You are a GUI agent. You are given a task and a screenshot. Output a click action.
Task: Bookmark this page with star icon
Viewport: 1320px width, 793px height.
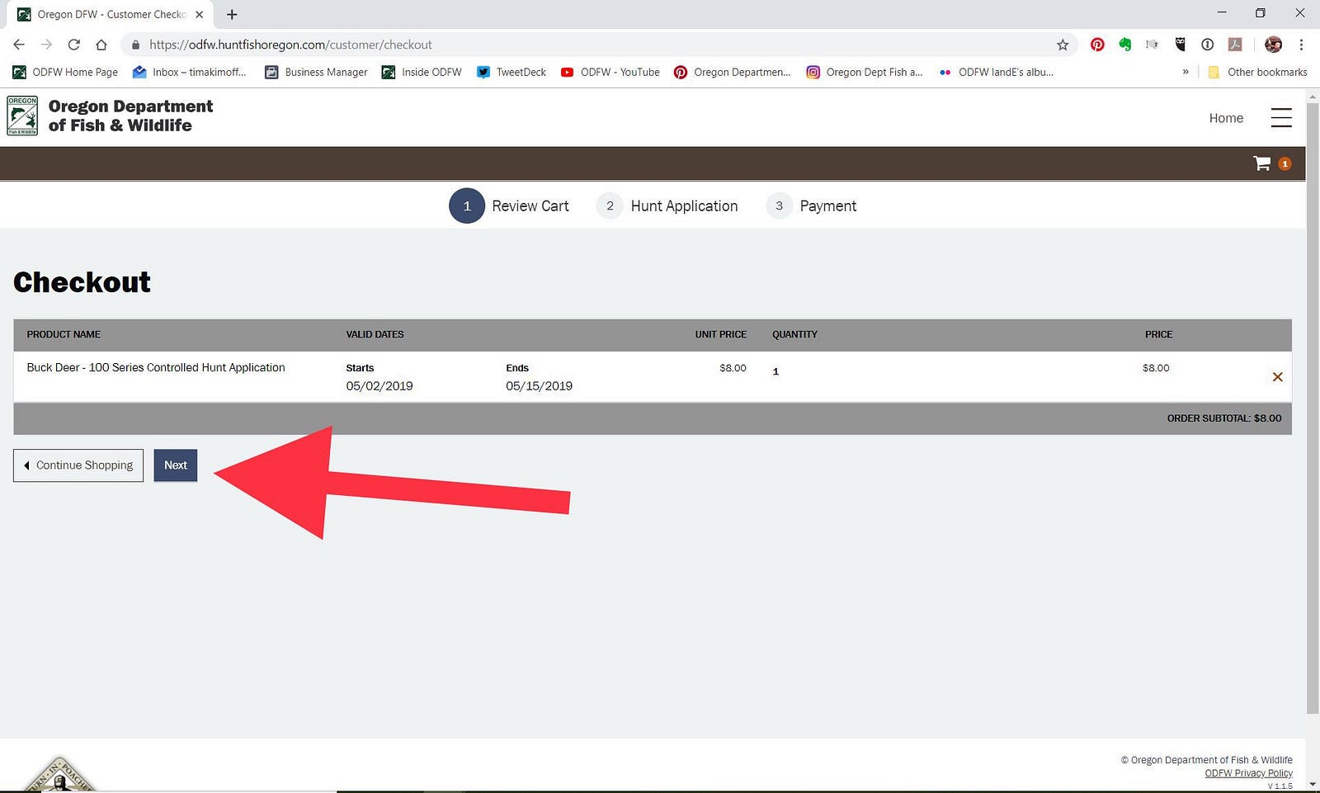click(1063, 45)
